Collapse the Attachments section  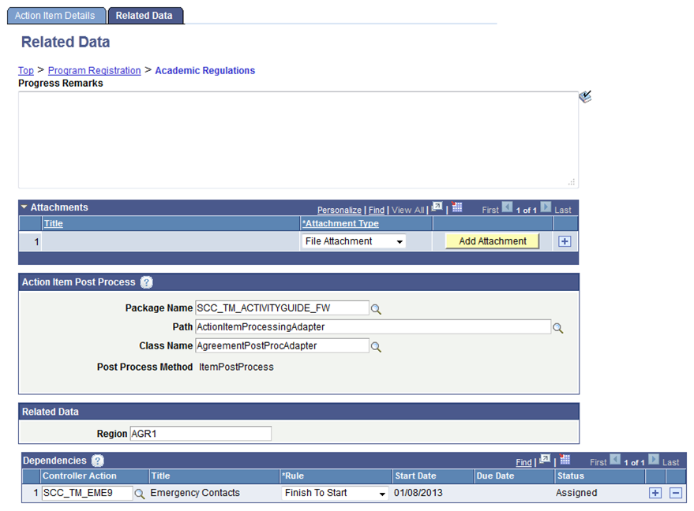[24, 207]
